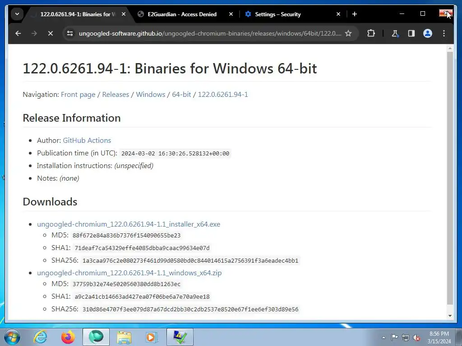Screen dimensions: 462x346
Task: Open the Windows breadcrumb link
Action: 151,95
